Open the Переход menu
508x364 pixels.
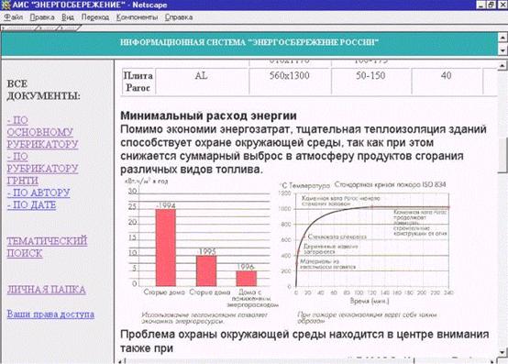(95, 17)
